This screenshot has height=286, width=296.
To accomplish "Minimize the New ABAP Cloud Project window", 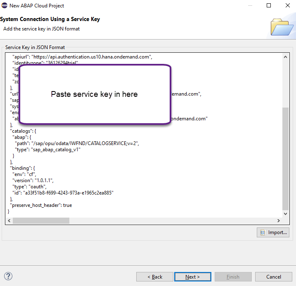I will point(250,6).
